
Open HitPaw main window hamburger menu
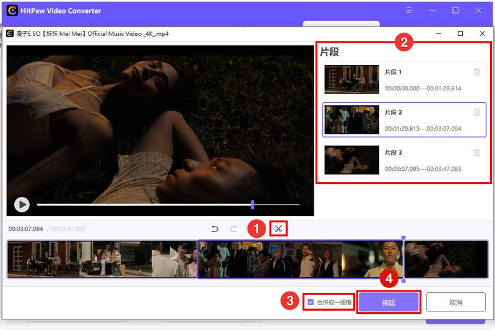(409, 11)
